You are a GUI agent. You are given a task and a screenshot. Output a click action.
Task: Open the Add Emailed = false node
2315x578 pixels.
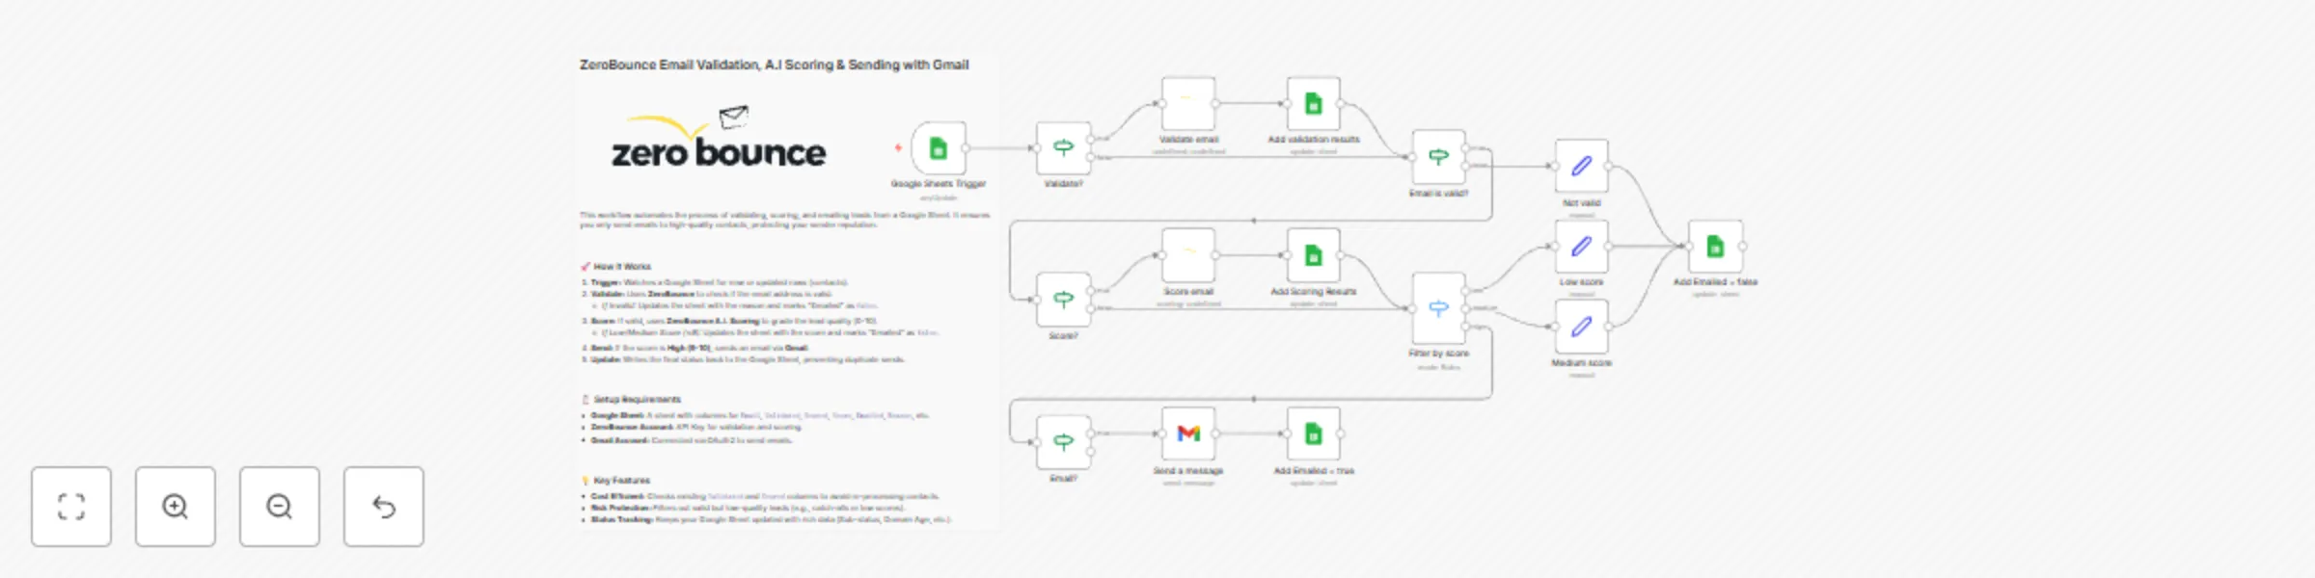1715,247
